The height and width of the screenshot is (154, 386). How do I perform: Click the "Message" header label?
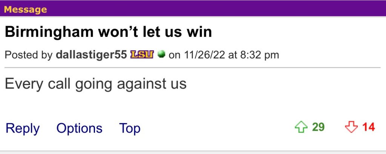pos(26,9)
